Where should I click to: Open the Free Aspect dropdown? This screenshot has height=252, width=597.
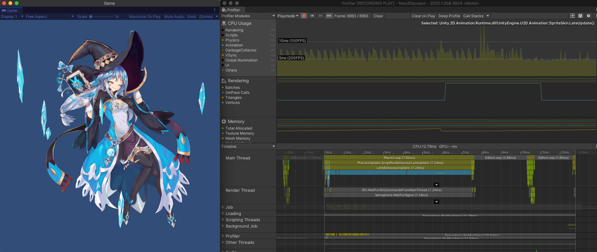(x=50, y=17)
